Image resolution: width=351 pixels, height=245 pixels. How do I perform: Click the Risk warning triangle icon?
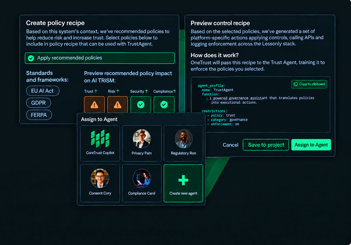(x=118, y=105)
